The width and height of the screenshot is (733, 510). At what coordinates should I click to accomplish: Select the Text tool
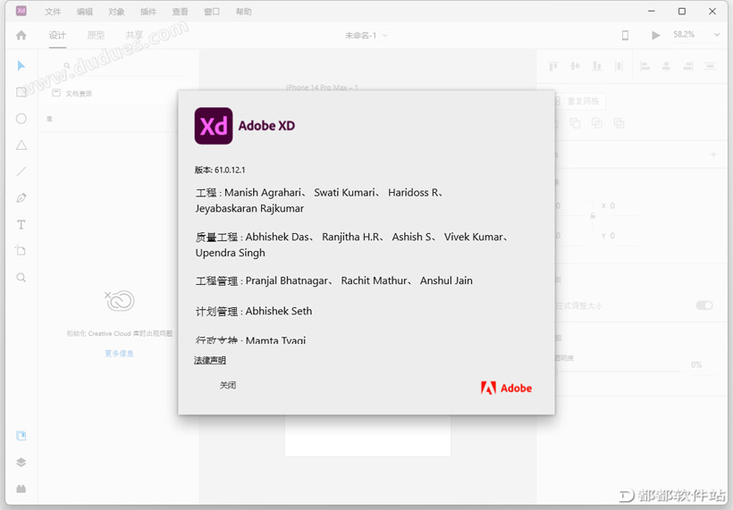[x=21, y=225]
